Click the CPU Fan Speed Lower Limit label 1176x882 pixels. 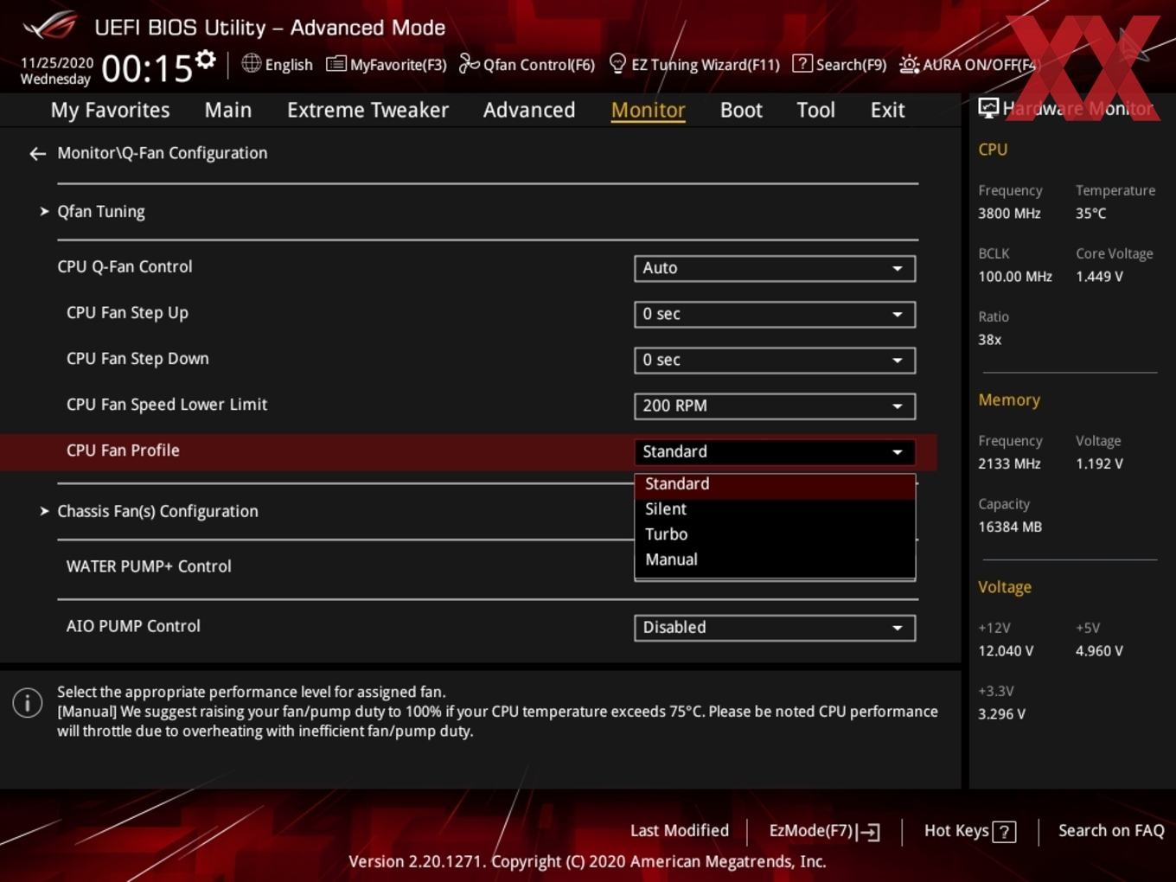point(167,405)
